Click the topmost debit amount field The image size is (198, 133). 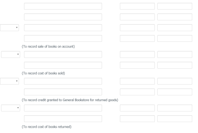(137, 6)
